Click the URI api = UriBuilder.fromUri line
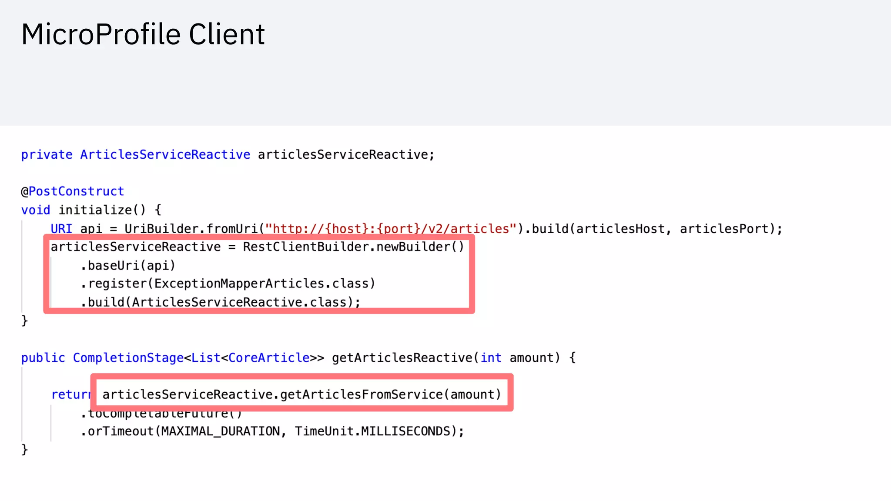Screen dimensions: 891x501 pos(416,229)
